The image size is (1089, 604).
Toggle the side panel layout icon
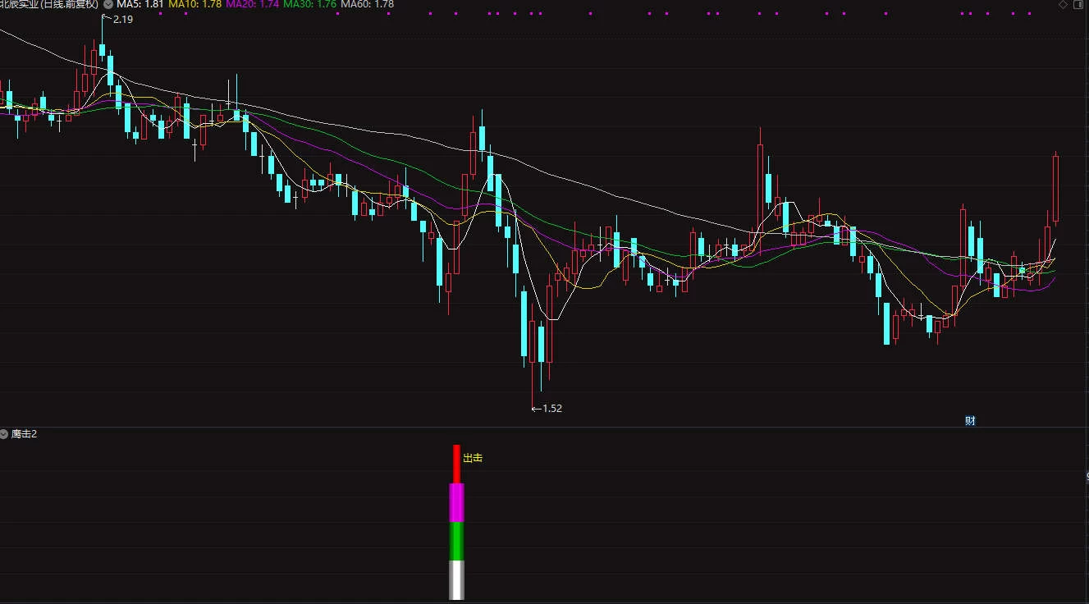pos(1079,5)
